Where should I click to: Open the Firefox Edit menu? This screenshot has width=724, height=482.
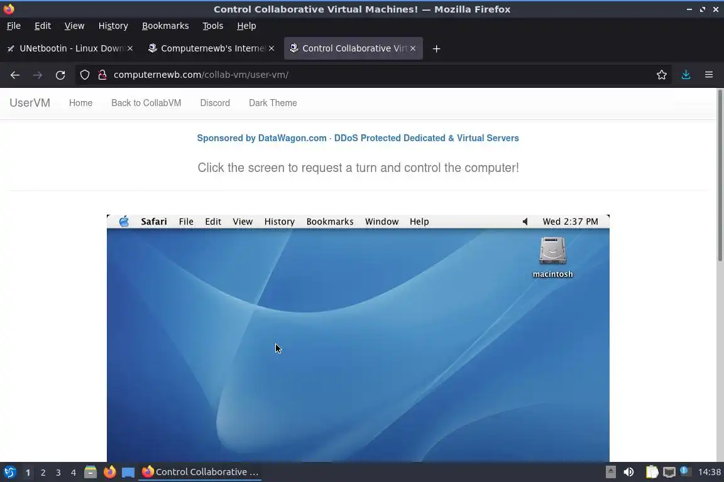43,26
